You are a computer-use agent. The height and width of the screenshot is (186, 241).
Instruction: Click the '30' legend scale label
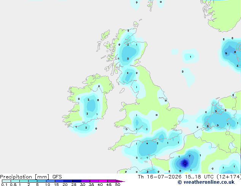(x=82, y=184)
